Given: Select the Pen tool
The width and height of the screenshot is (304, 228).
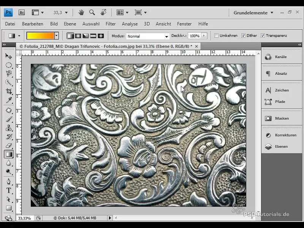Looking at the screenshot, I should click(8, 182).
